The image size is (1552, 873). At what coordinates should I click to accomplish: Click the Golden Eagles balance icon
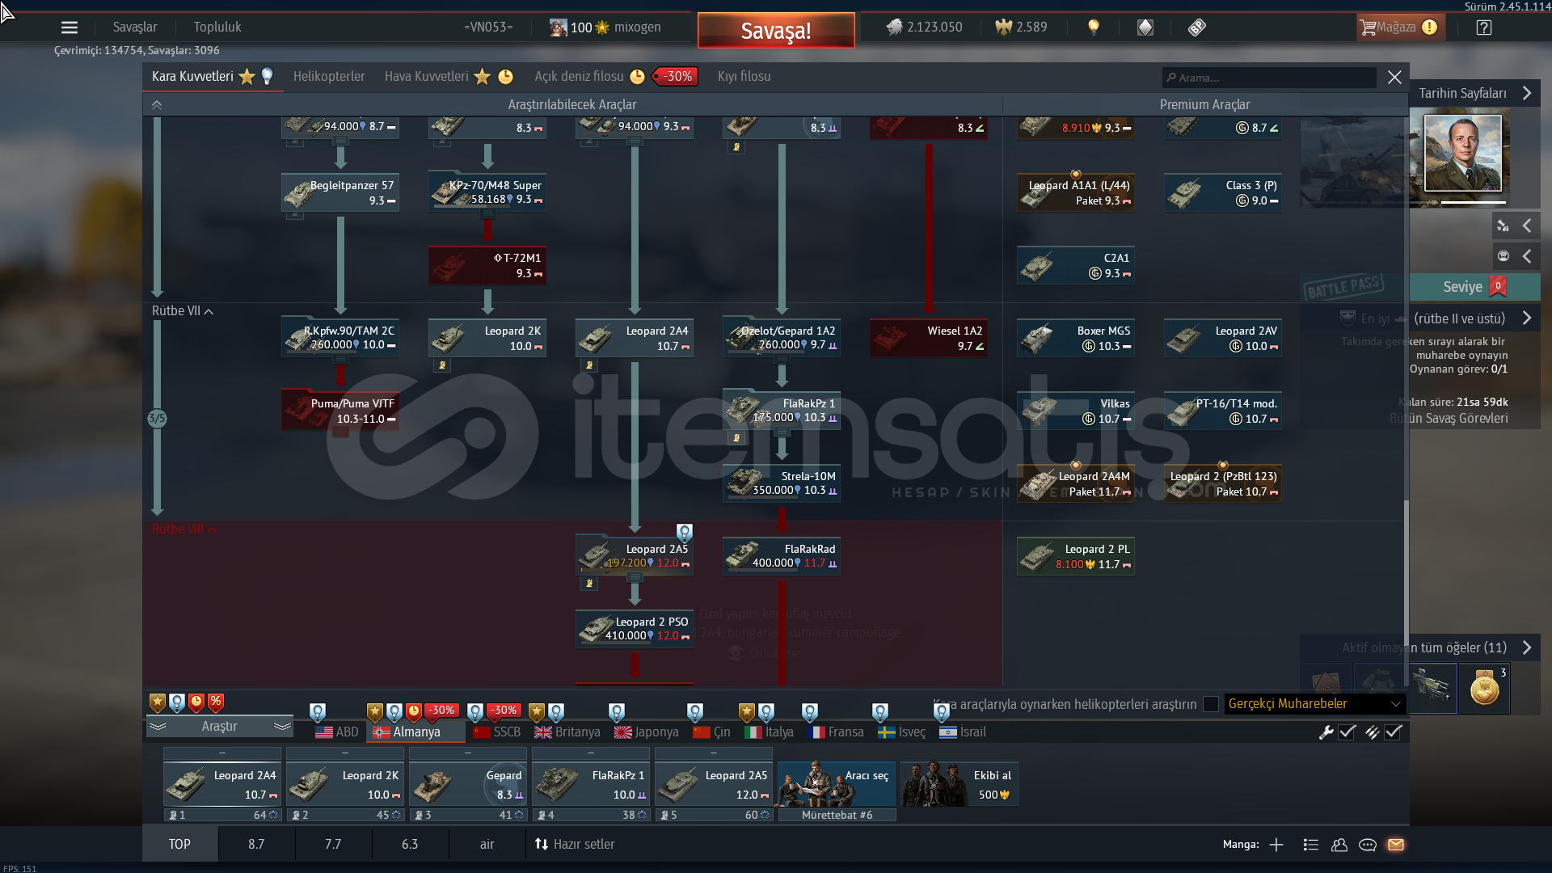point(1003,27)
